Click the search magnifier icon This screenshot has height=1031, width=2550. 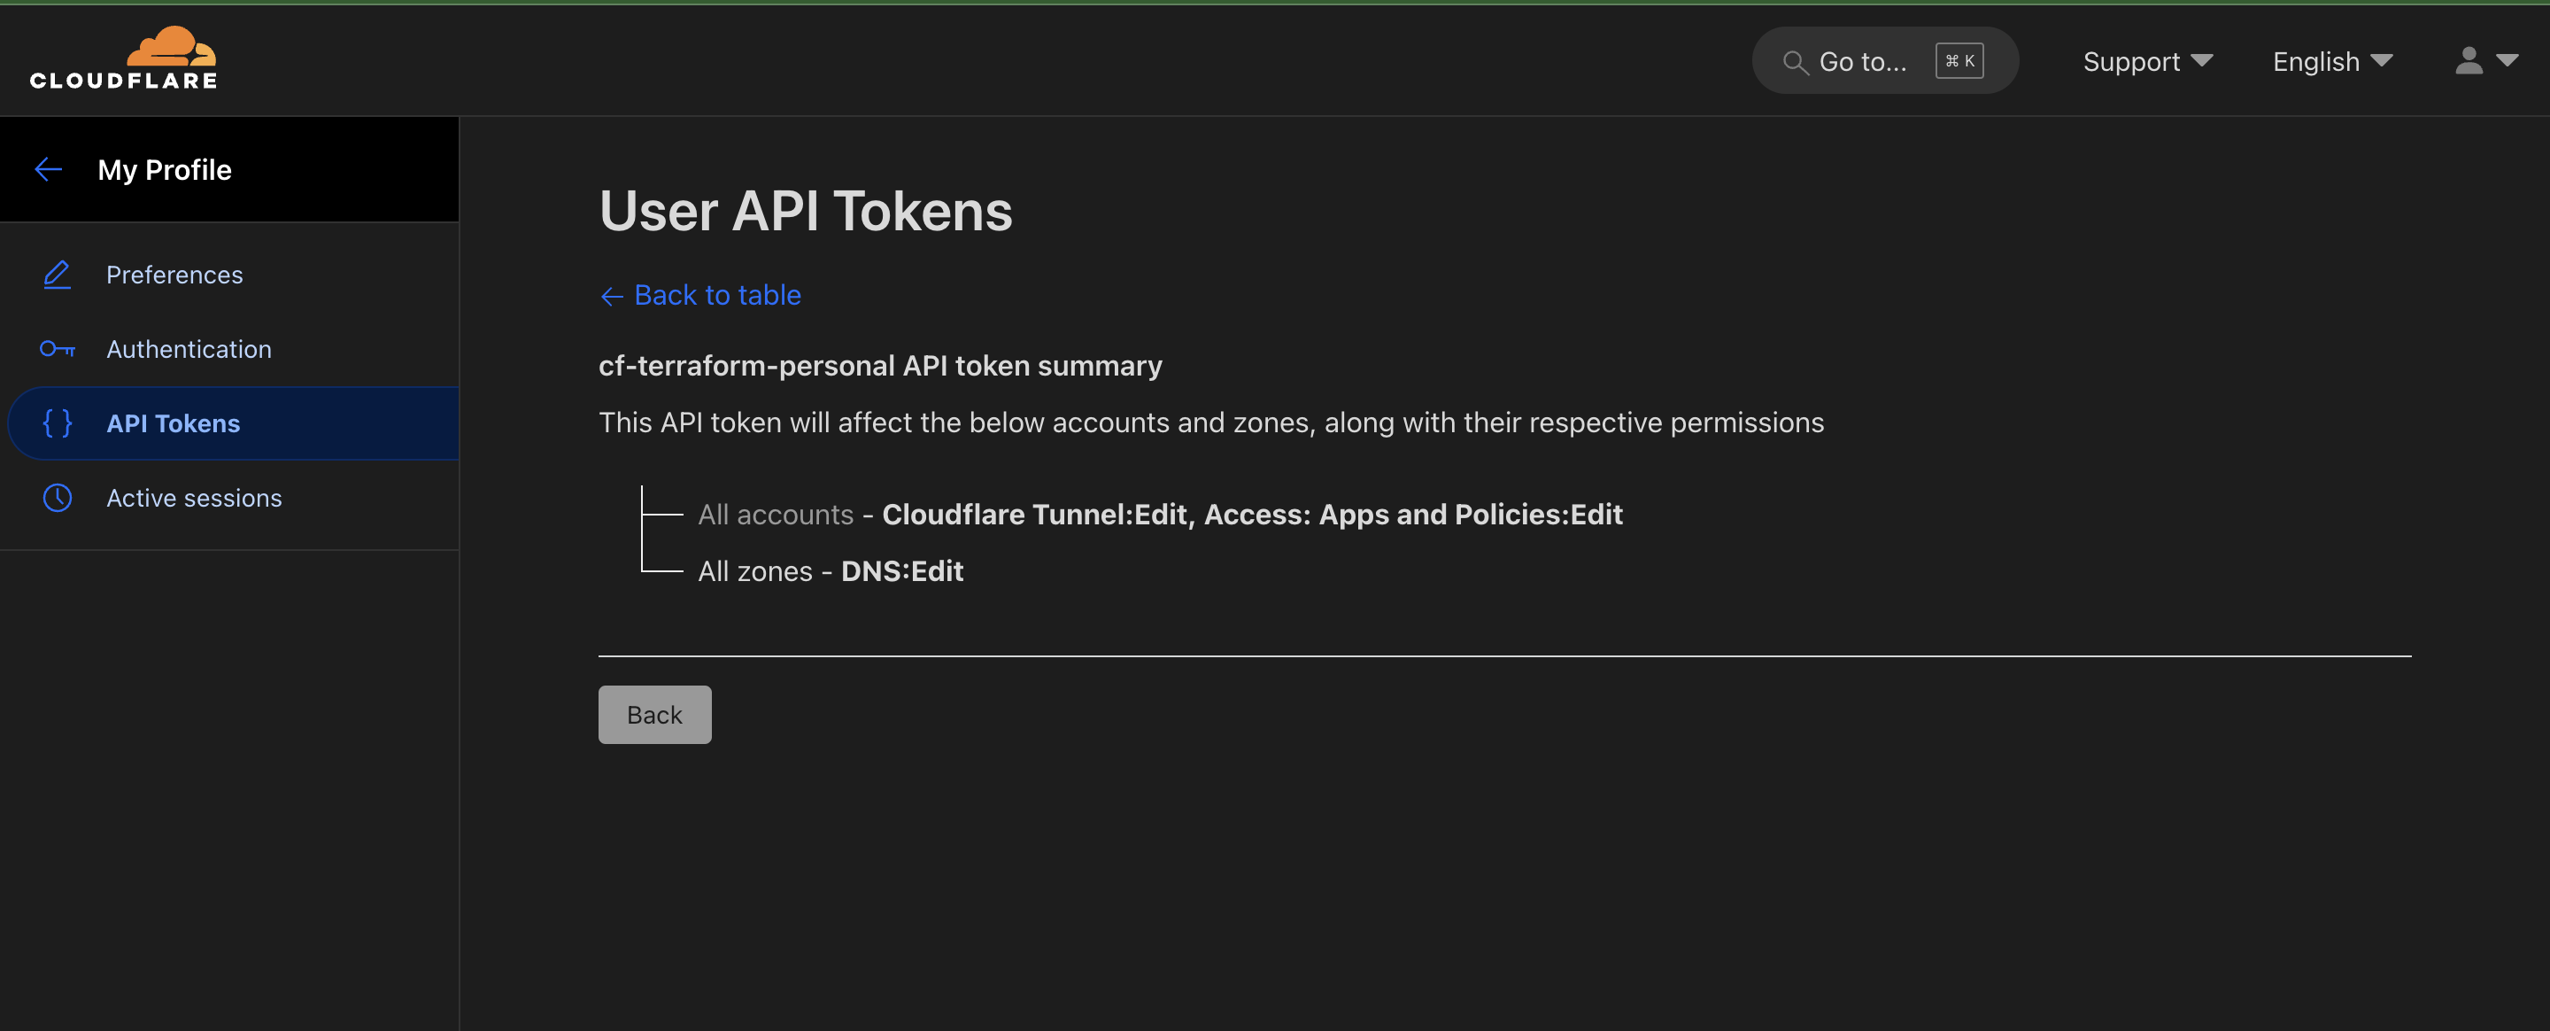(x=1797, y=61)
